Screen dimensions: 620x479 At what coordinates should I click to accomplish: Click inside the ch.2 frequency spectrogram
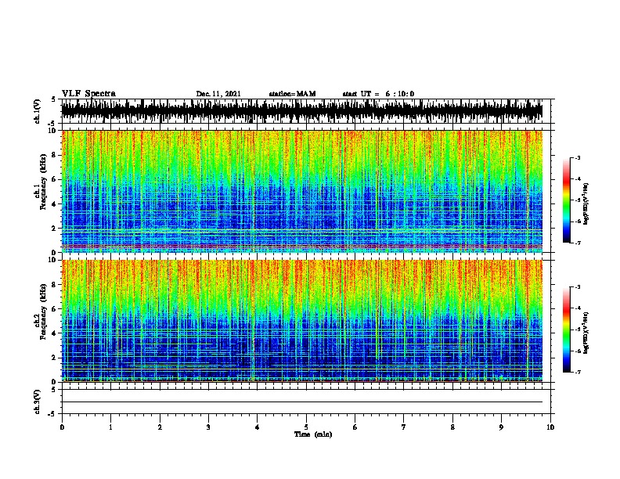[302, 321]
